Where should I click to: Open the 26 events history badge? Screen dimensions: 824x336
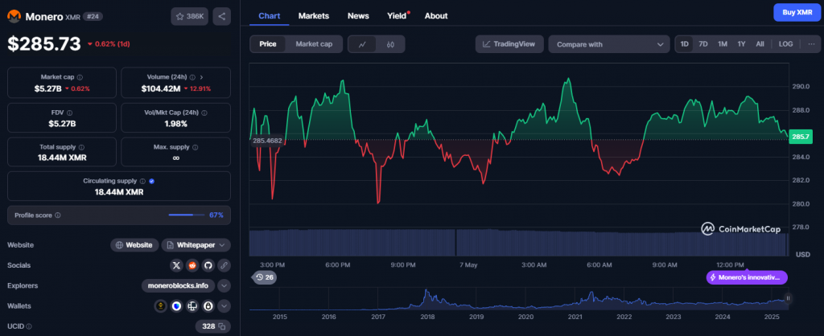click(265, 277)
